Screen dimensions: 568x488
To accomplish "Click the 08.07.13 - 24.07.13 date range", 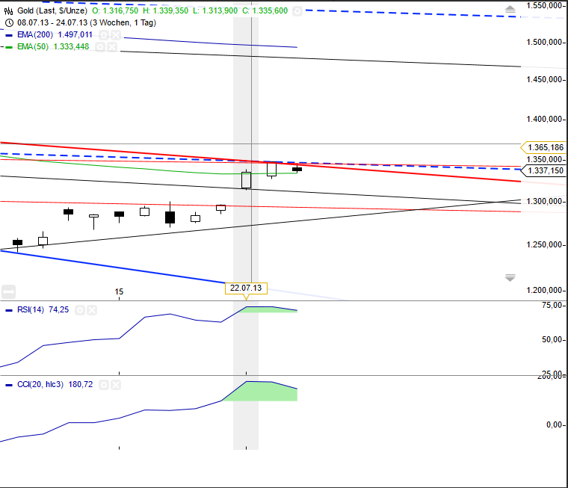I will pyautogui.click(x=87, y=23).
